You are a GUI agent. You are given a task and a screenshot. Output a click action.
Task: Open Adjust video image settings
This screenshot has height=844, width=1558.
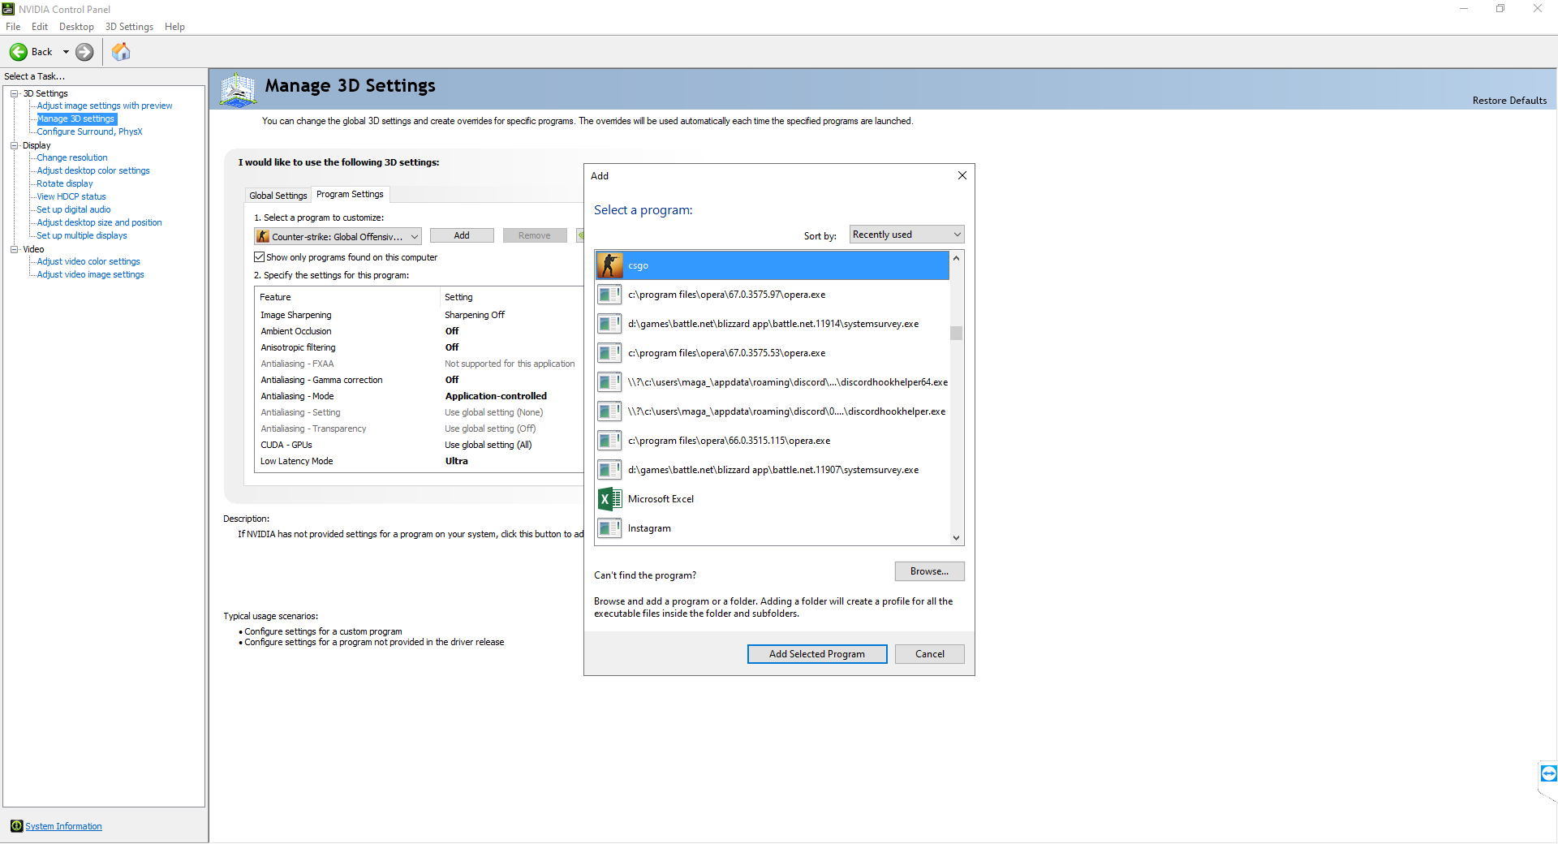(x=90, y=274)
